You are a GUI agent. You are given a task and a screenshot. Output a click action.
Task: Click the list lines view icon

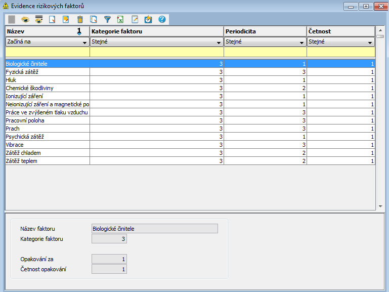coord(12,19)
